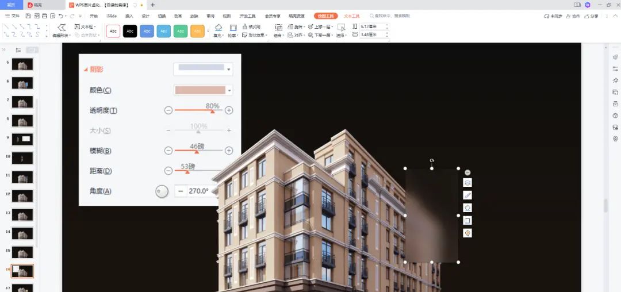This screenshot has height=292, width=621.
Task: Click the location pin icon in right sidebar
Action: click(615, 139)
